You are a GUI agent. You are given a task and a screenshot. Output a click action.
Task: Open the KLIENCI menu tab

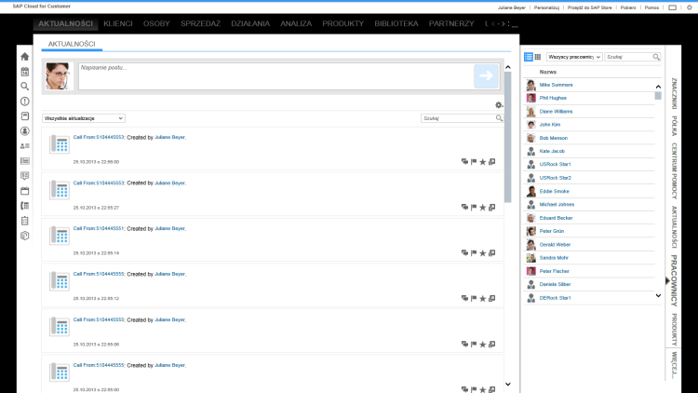coord(118,22)
